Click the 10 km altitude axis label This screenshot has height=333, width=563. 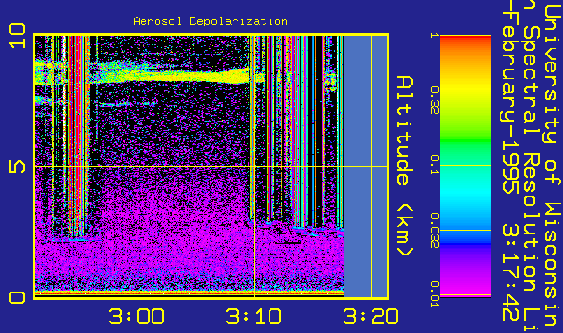point(18,35)
